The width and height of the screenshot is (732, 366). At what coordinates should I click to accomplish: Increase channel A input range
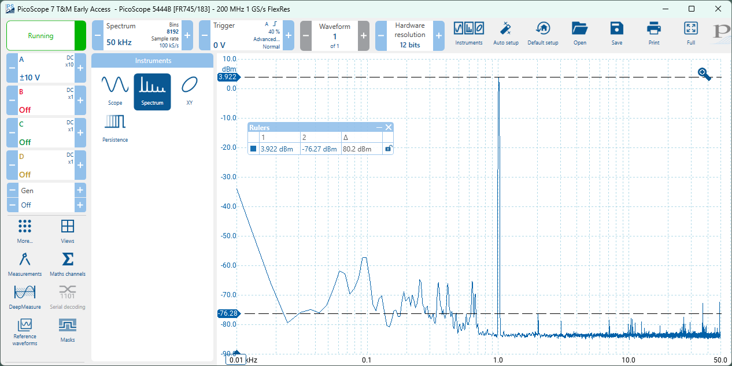click(80, 68)
